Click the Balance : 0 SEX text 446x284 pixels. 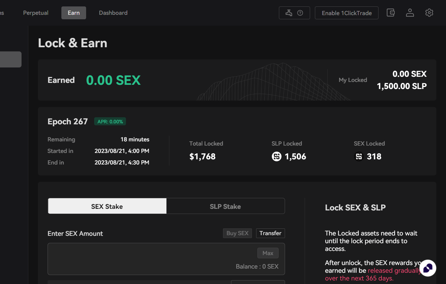[257, 266]
